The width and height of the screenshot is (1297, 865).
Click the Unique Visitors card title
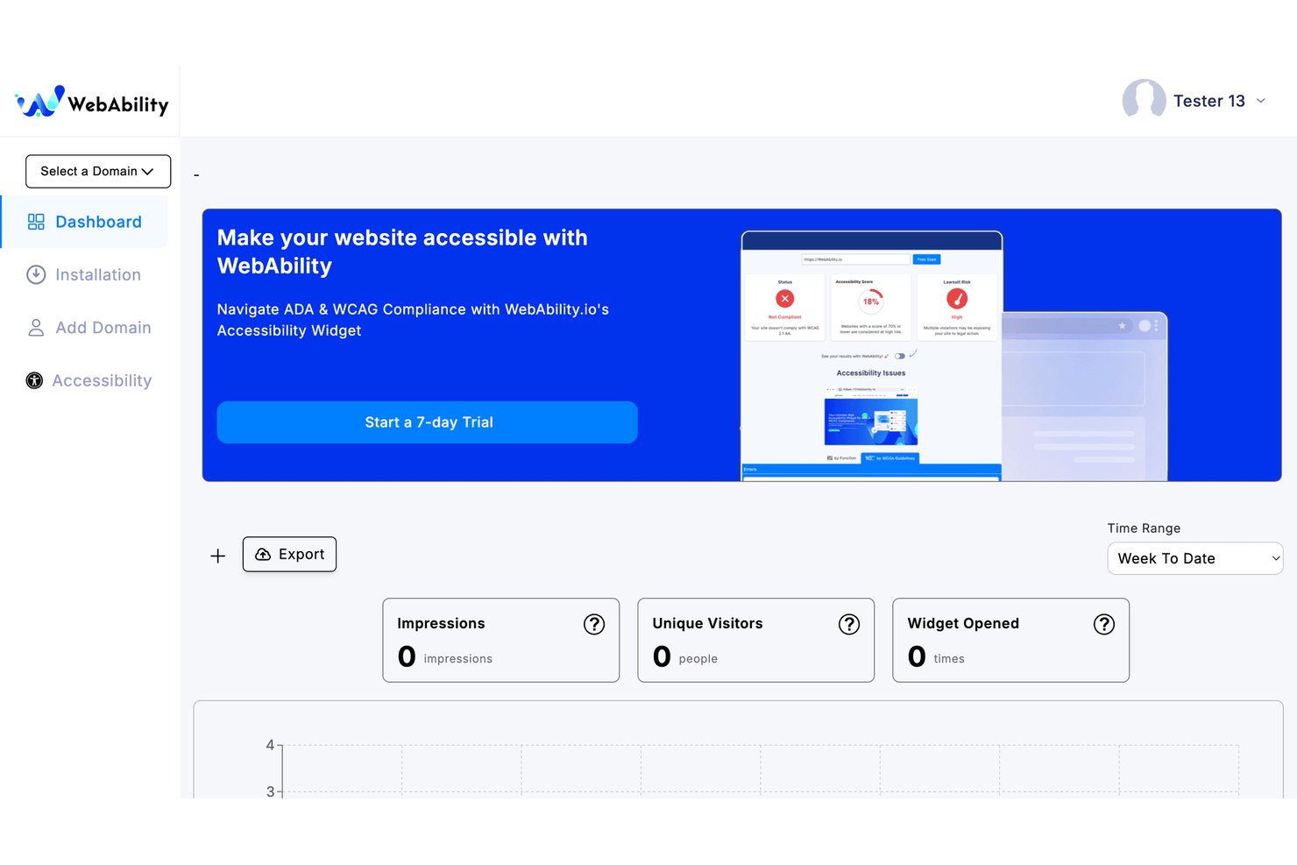pyautogui.click(x=707, y=623)
